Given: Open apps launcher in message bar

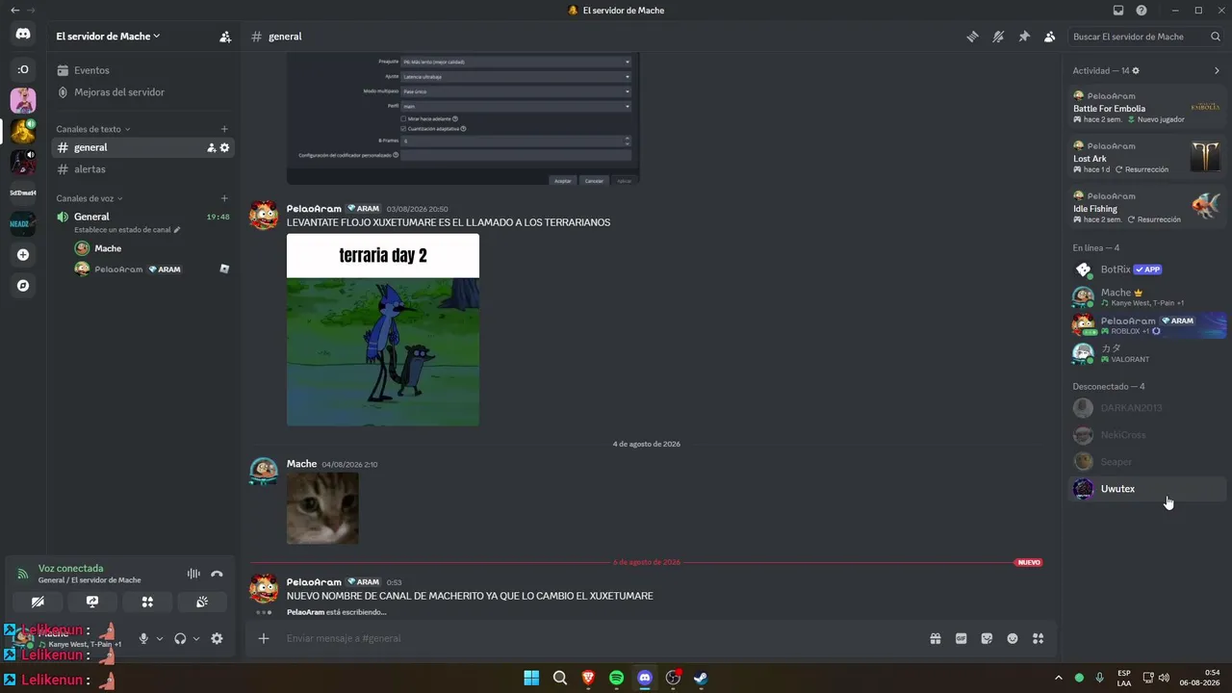Looking at the screenshot, I should [1038, 638].
